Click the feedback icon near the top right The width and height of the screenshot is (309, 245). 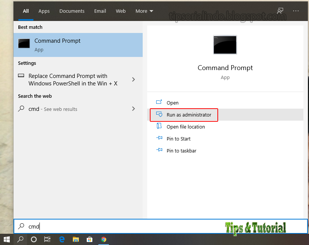pos(280,11)
